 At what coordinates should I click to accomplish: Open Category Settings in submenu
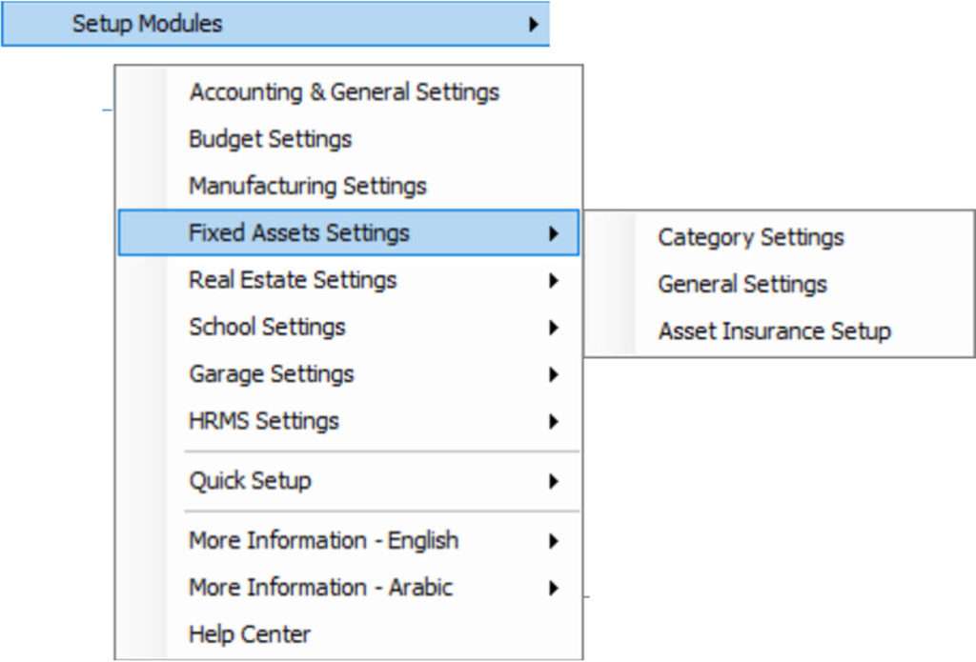[751, 237]
